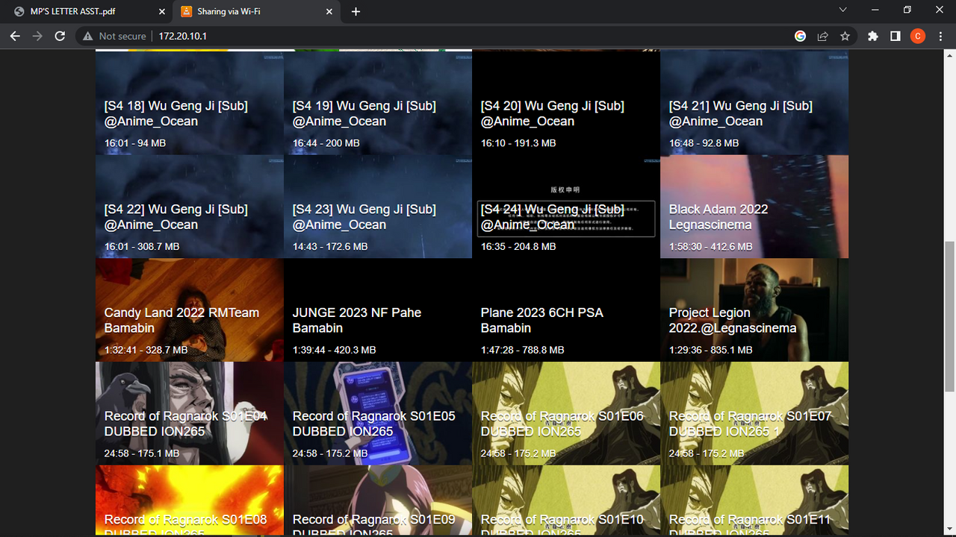This screenshot has width=956, height=537.
Task: Open the Google Lens search icon
Action: click(x=799, y=35)
